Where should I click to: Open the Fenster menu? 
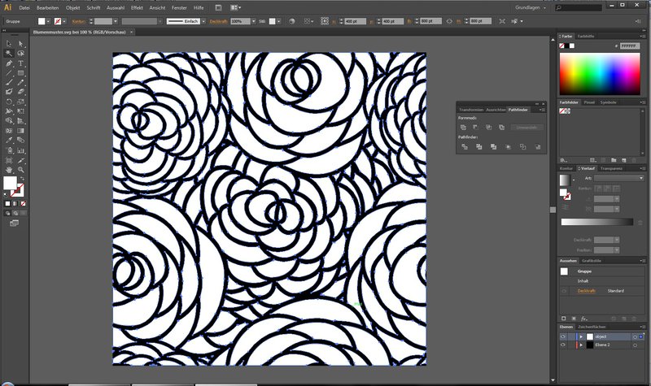tap(179, 7)
